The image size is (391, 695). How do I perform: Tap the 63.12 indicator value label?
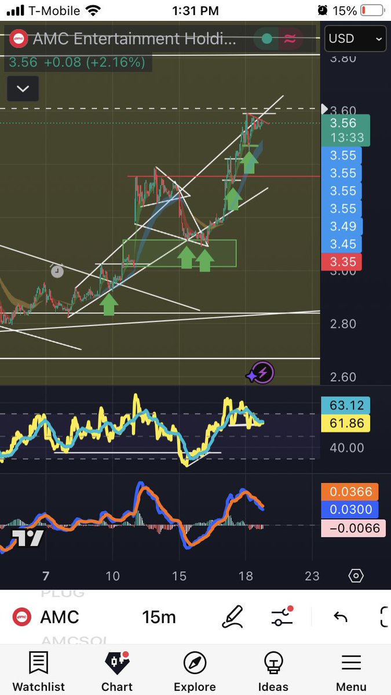345,405
